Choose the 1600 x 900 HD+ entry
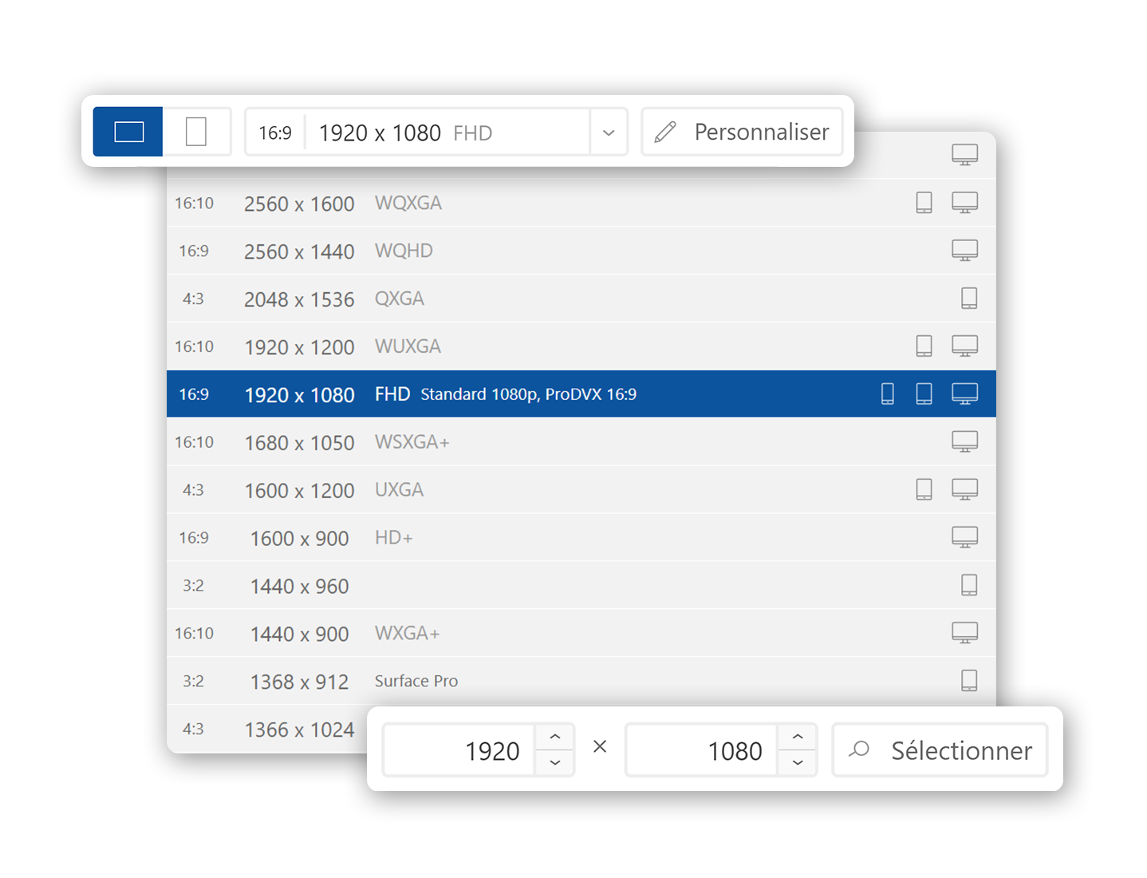The height and width of the screenshot is (878, 1147). tap(581, 537)
